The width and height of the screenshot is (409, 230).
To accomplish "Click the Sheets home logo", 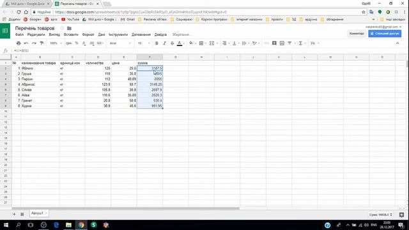I will (x=5, y=31).
